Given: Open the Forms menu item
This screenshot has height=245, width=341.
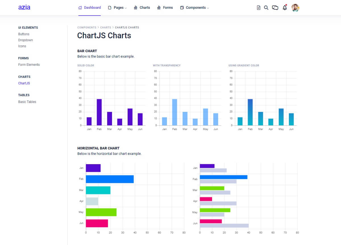Looking at the screenshot, I should 167,7.
